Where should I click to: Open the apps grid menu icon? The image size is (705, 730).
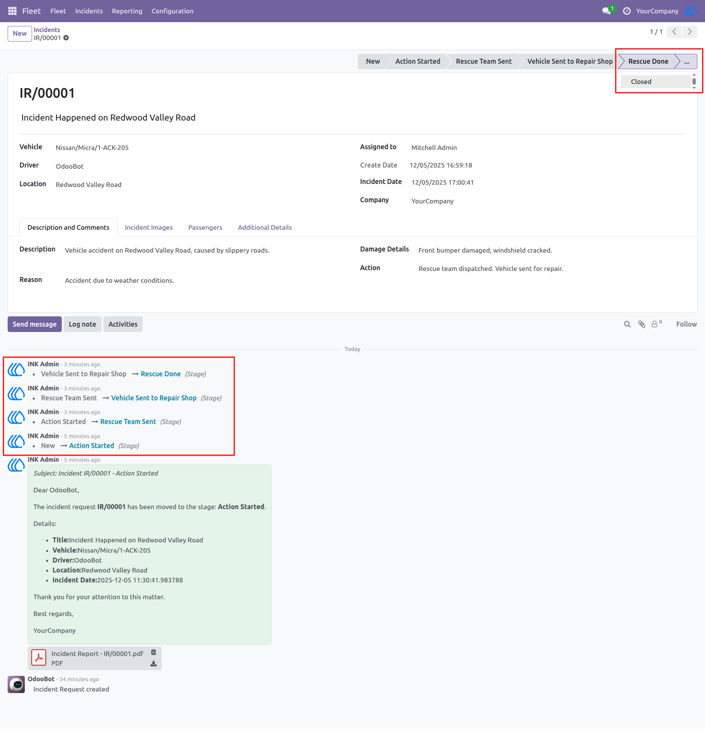12,11
